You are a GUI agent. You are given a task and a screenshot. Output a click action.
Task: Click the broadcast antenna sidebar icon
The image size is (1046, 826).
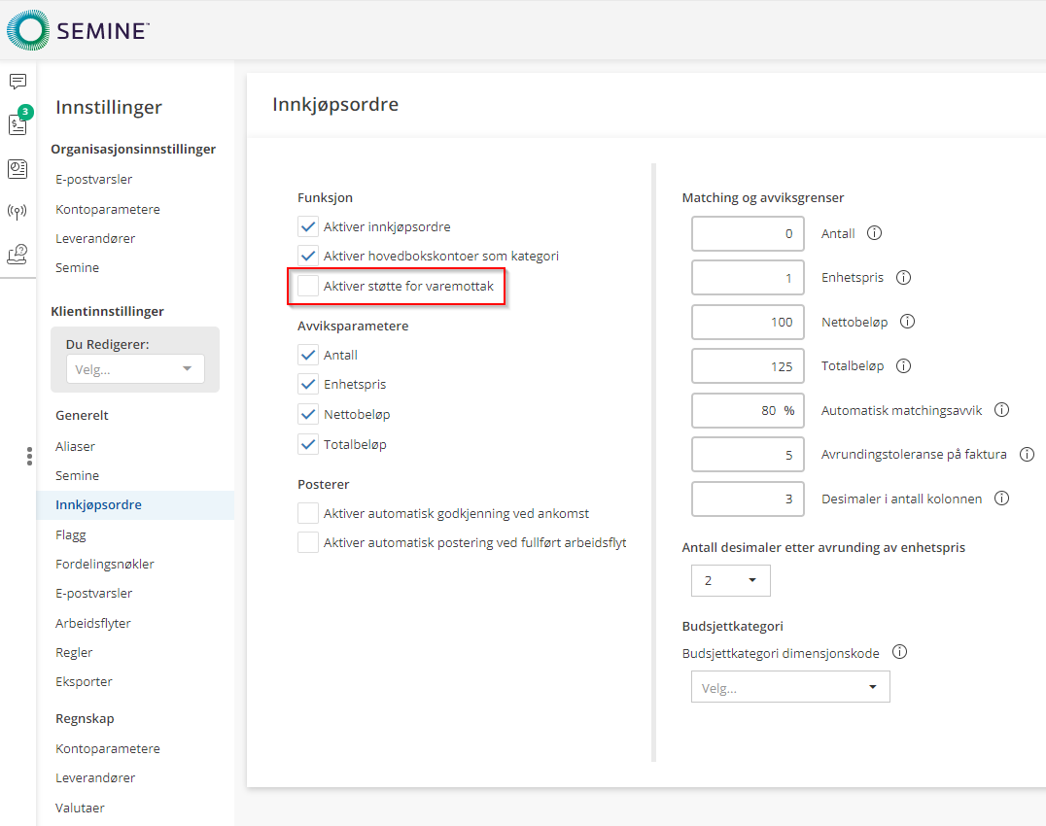pos(17,211)
